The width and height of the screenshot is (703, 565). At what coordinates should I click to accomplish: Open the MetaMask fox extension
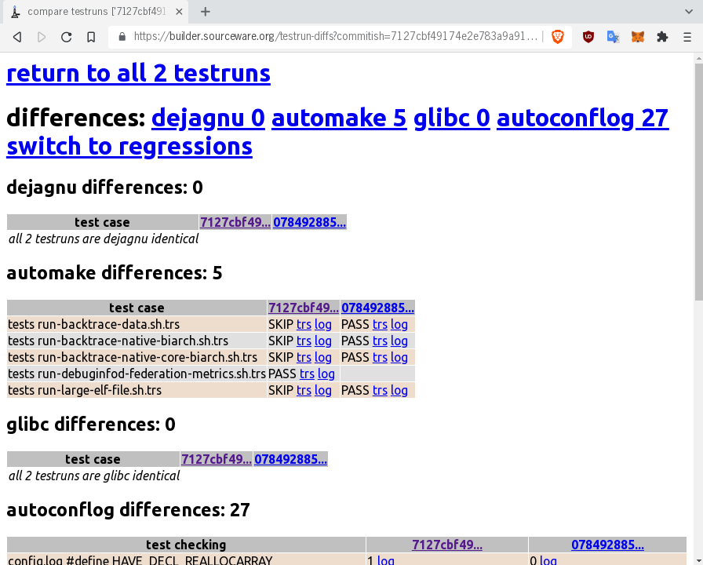[x=637, y=36]
